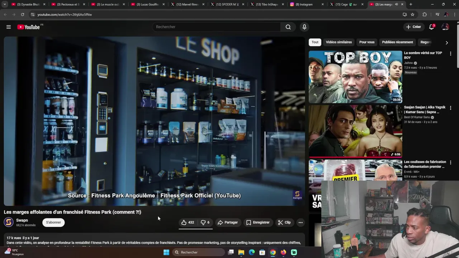Image resolution: width=459 pixels, height=258 pixels.
Task: Switch to the Dynastie Bhutto tab
Action: [x=28, y=4]
